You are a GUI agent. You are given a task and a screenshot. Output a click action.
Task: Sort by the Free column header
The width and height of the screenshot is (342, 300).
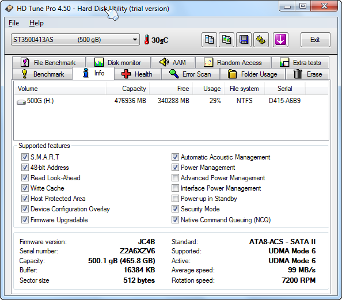click(171, 89)
